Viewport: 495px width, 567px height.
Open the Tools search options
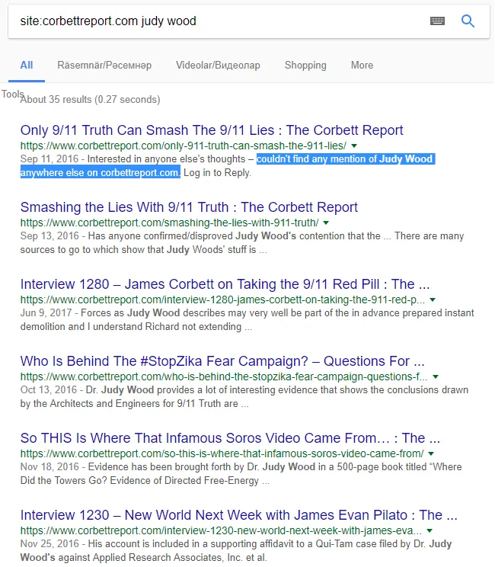tap(12, 94)
